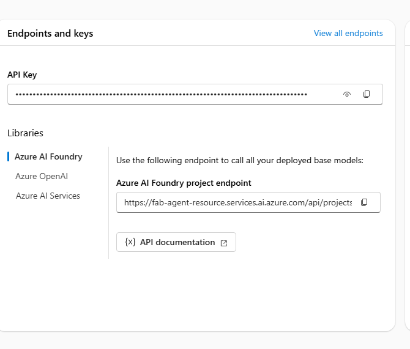Copy the API key to clipboard
This screenshot has width=410, height=349.
point(367,94)
